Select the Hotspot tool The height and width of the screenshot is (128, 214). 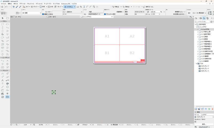tap(7, 94)
